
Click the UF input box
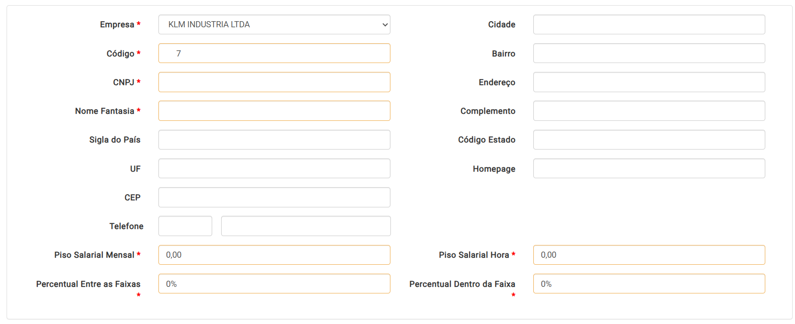point(273,168)
